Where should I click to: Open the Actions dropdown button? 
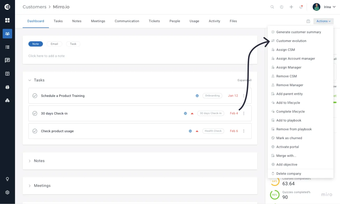pyautogui.click(x=323, y=21)
